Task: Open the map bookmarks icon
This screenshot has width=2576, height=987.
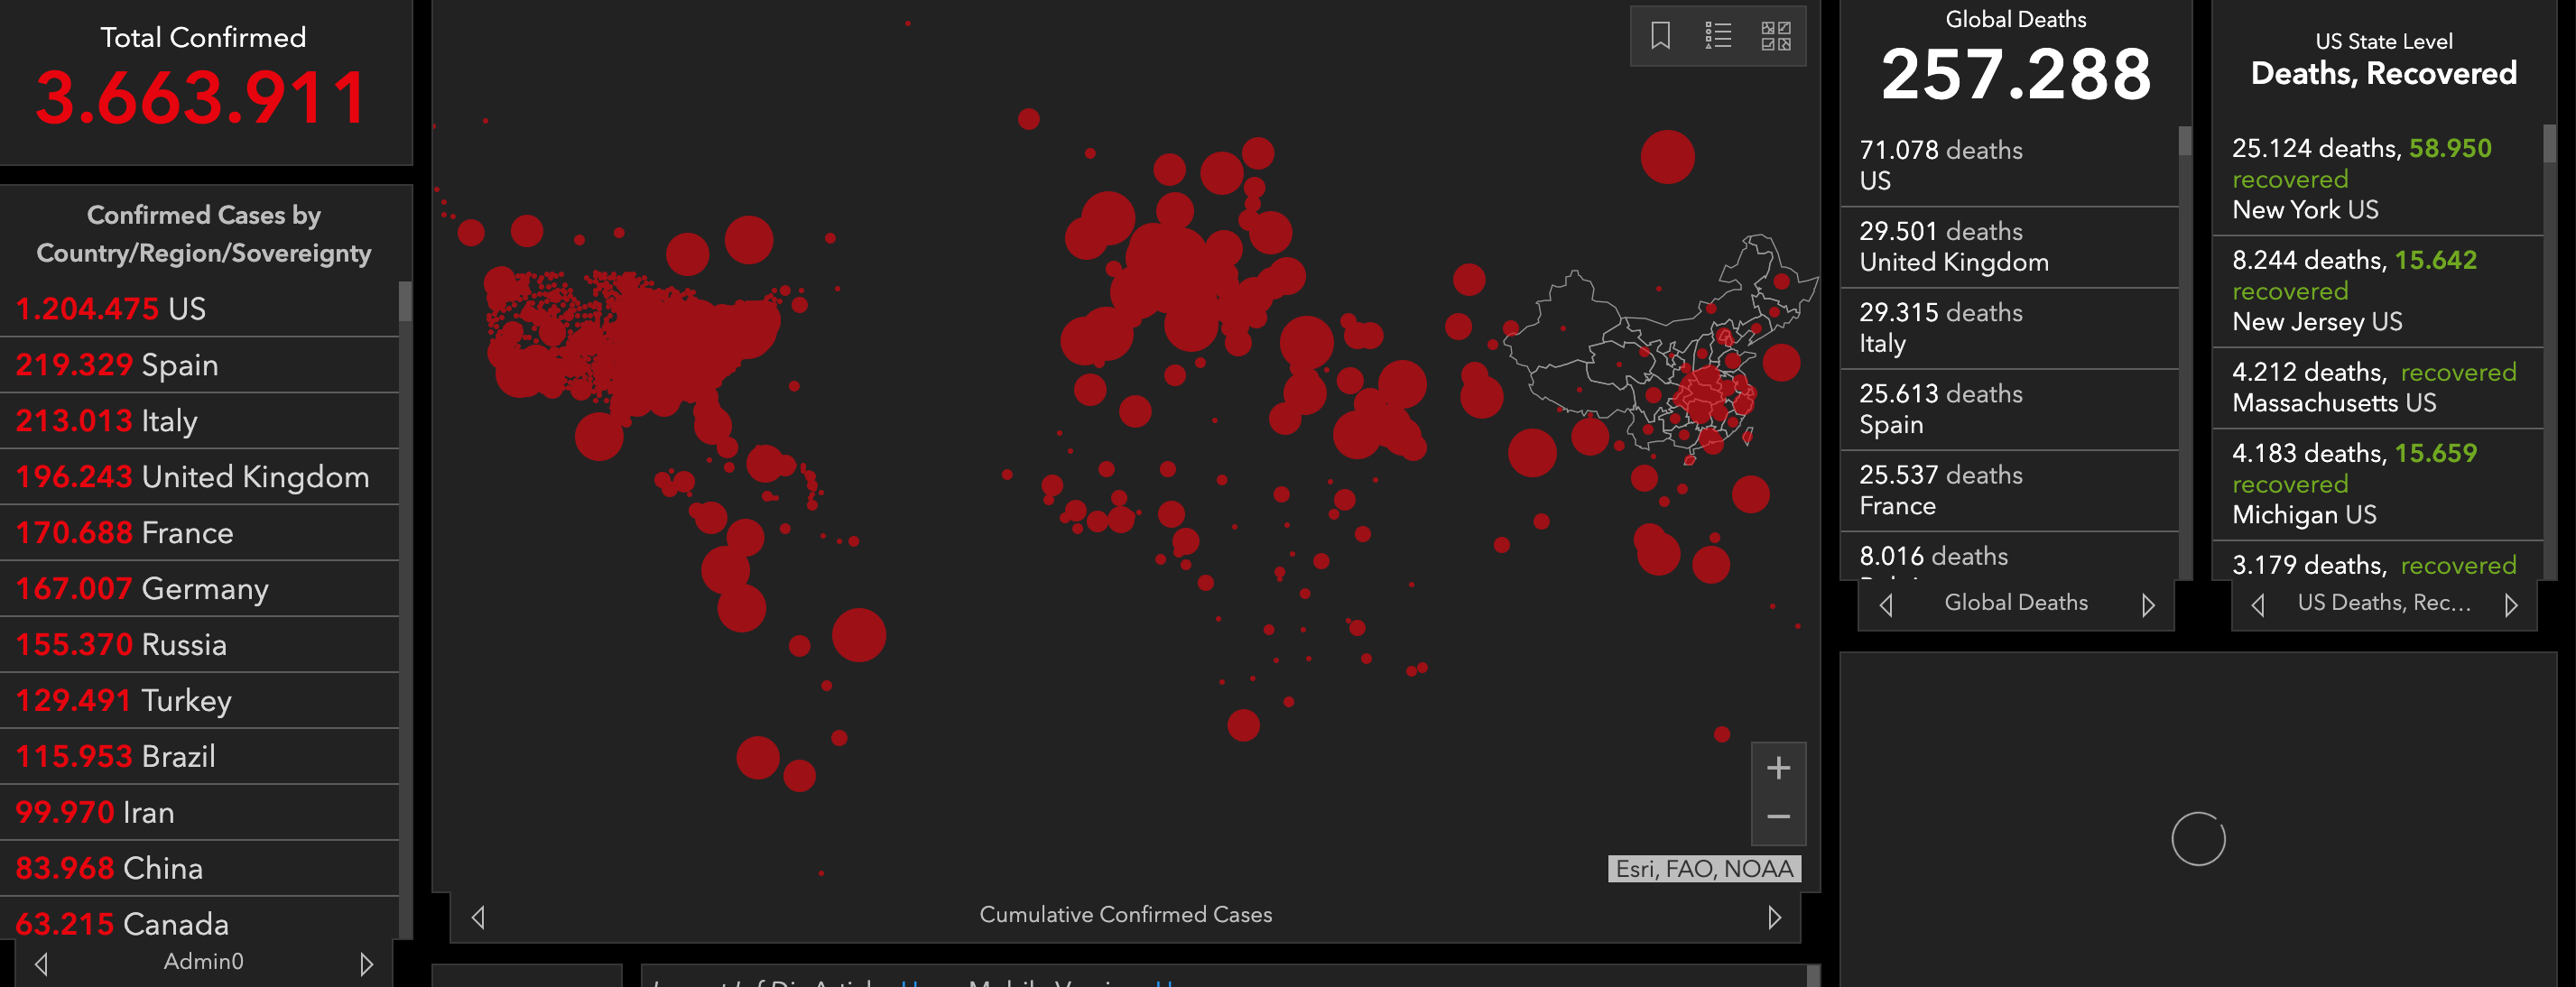Action: tap(1660, 36)
